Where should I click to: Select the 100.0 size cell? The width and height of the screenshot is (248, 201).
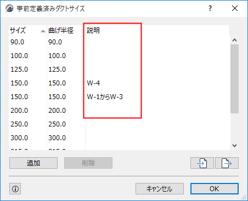pyautogui.click(x=19, y=56)
